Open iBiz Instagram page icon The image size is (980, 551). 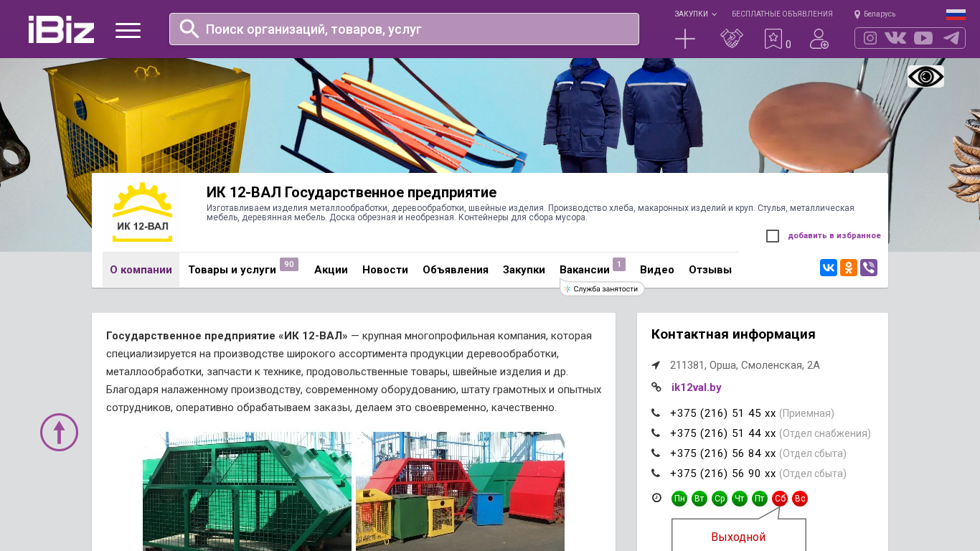click(870, 38)
